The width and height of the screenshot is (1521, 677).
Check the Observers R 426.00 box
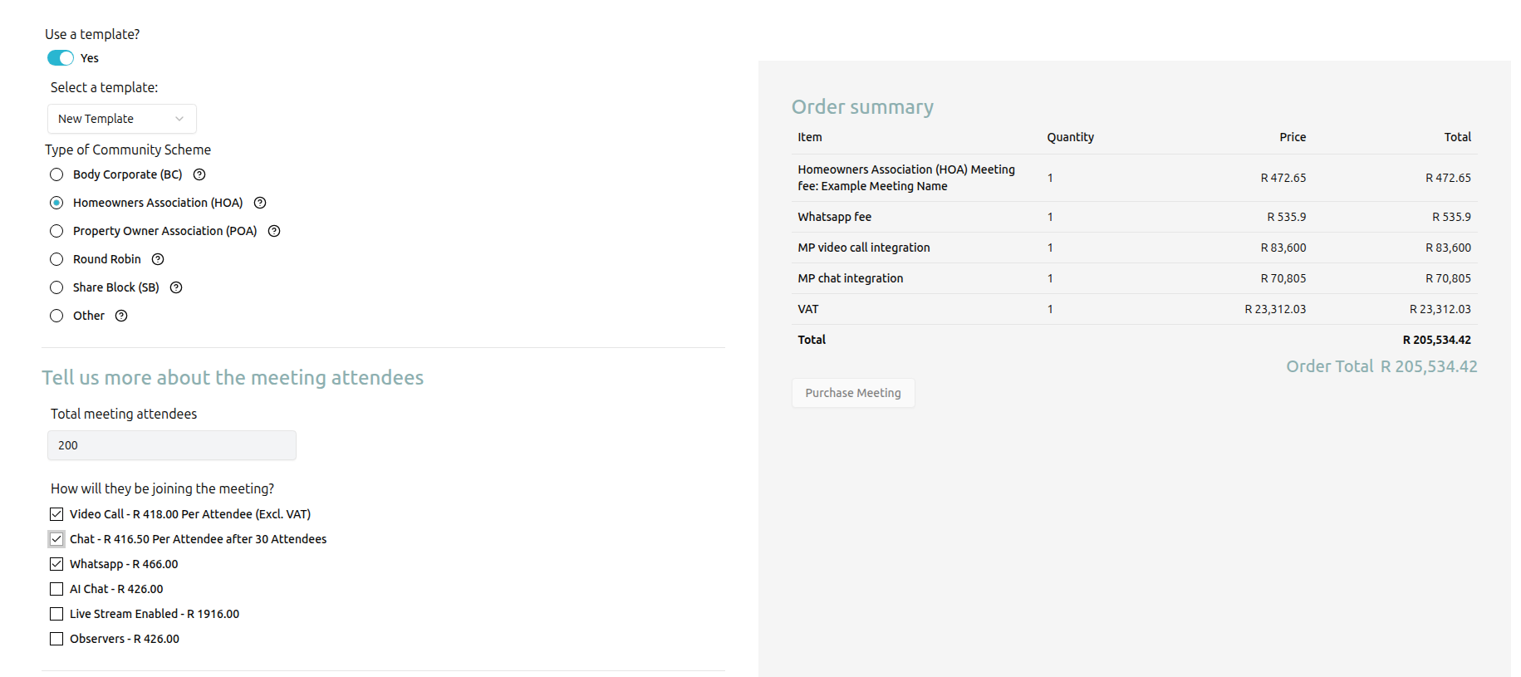56,639
